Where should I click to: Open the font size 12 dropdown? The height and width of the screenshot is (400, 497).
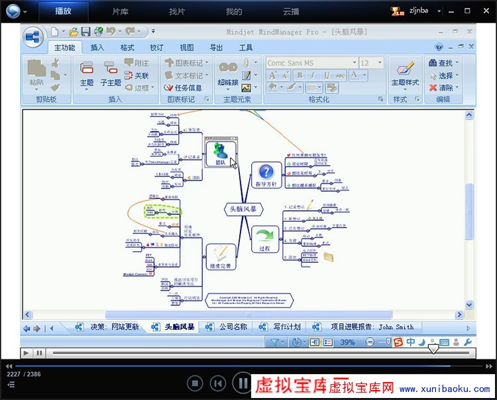coord(380,63)
